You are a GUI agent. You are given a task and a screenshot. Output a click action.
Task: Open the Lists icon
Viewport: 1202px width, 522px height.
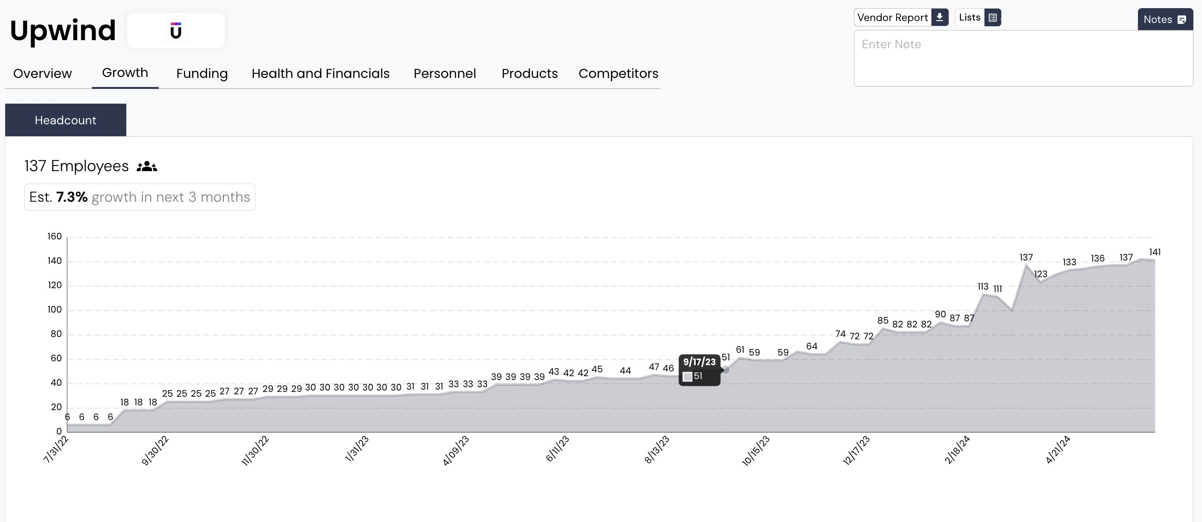click(993, 18)
